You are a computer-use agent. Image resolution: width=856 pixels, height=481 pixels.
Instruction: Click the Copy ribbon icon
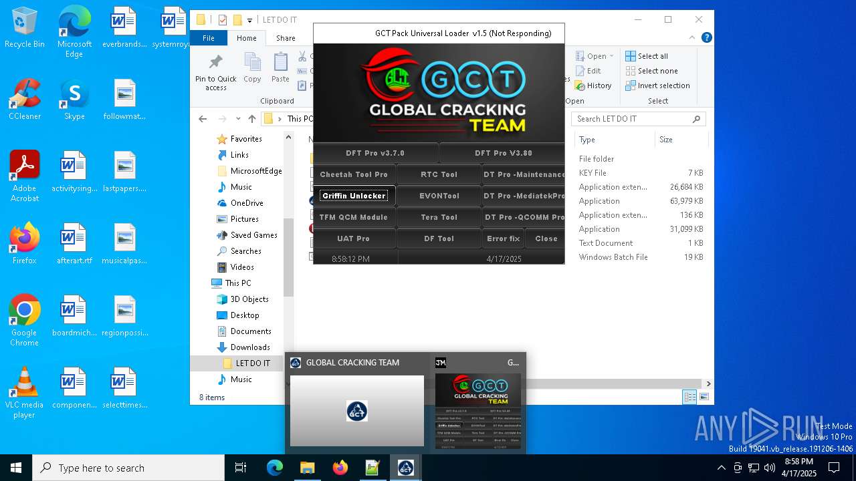(252, 69)
